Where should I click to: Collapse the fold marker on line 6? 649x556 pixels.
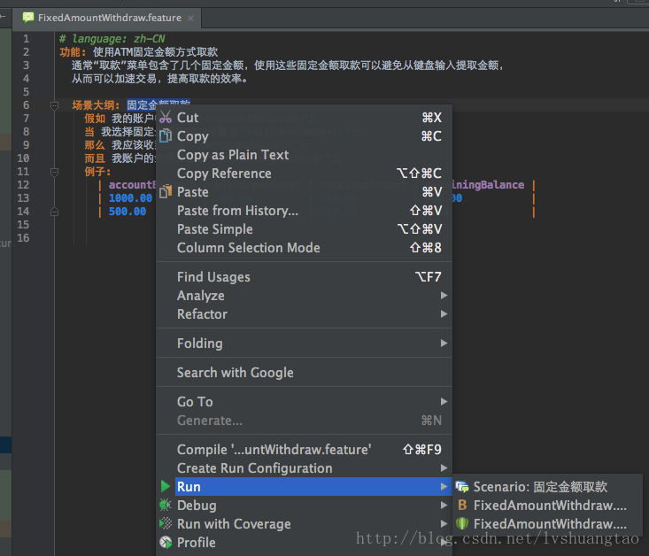click(x=54, y=105)
